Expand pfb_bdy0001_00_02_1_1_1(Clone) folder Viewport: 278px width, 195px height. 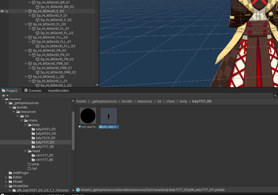point(10,190)
